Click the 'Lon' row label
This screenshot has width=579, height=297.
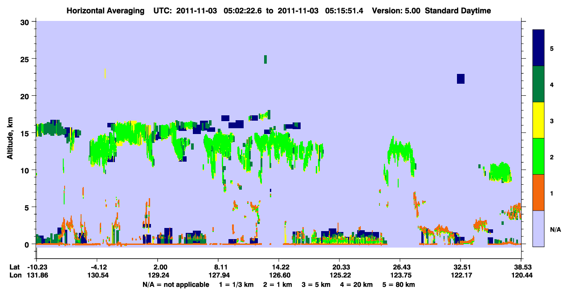coord(15,275)
